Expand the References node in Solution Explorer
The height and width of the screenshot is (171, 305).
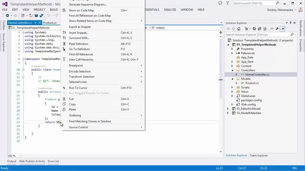pos(232,53)
